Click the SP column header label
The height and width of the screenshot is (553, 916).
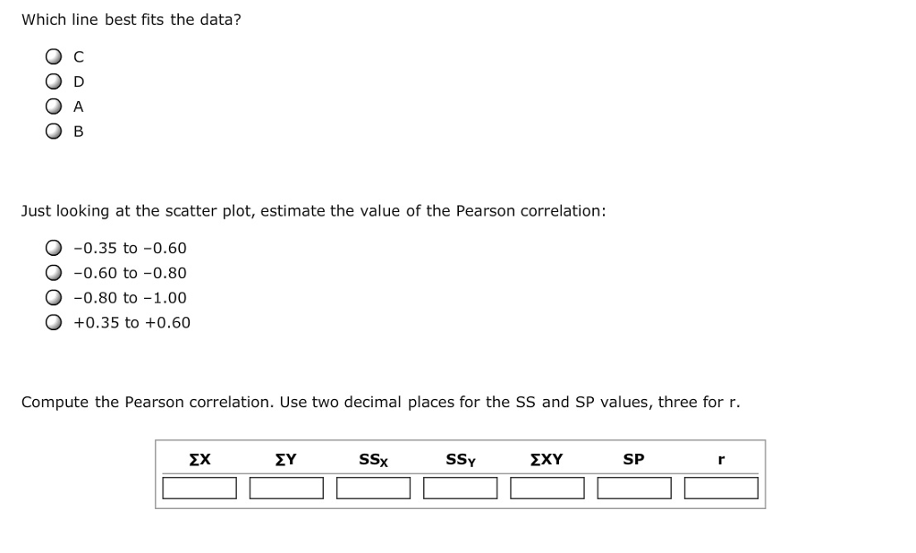633,459
